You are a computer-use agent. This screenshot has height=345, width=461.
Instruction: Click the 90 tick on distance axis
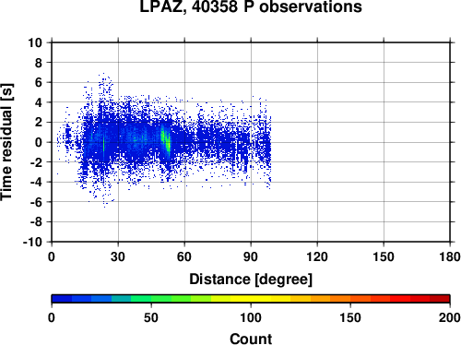coord(251,256)
